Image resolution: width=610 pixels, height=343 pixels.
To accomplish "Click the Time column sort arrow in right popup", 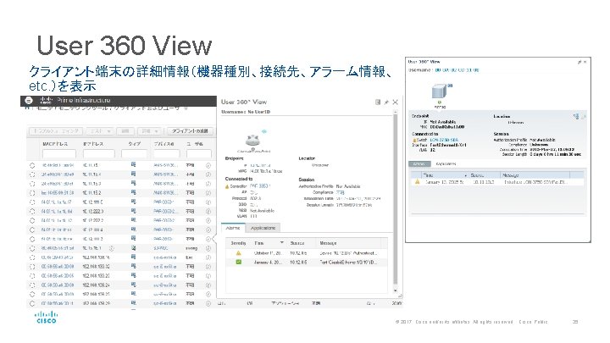I will coord(465,175).
